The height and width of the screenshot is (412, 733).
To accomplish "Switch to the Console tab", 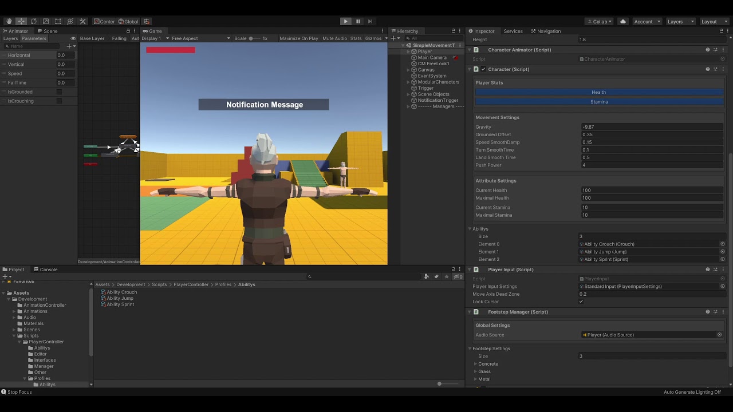I will (x=46, y=270).
